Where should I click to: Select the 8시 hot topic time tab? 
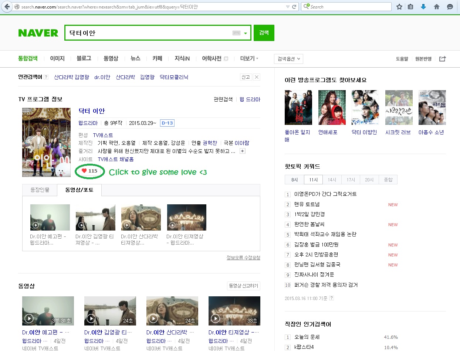pos(294,180)
